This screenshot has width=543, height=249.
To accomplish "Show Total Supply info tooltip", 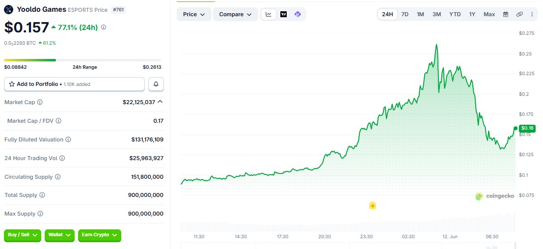I will (42, 195).
